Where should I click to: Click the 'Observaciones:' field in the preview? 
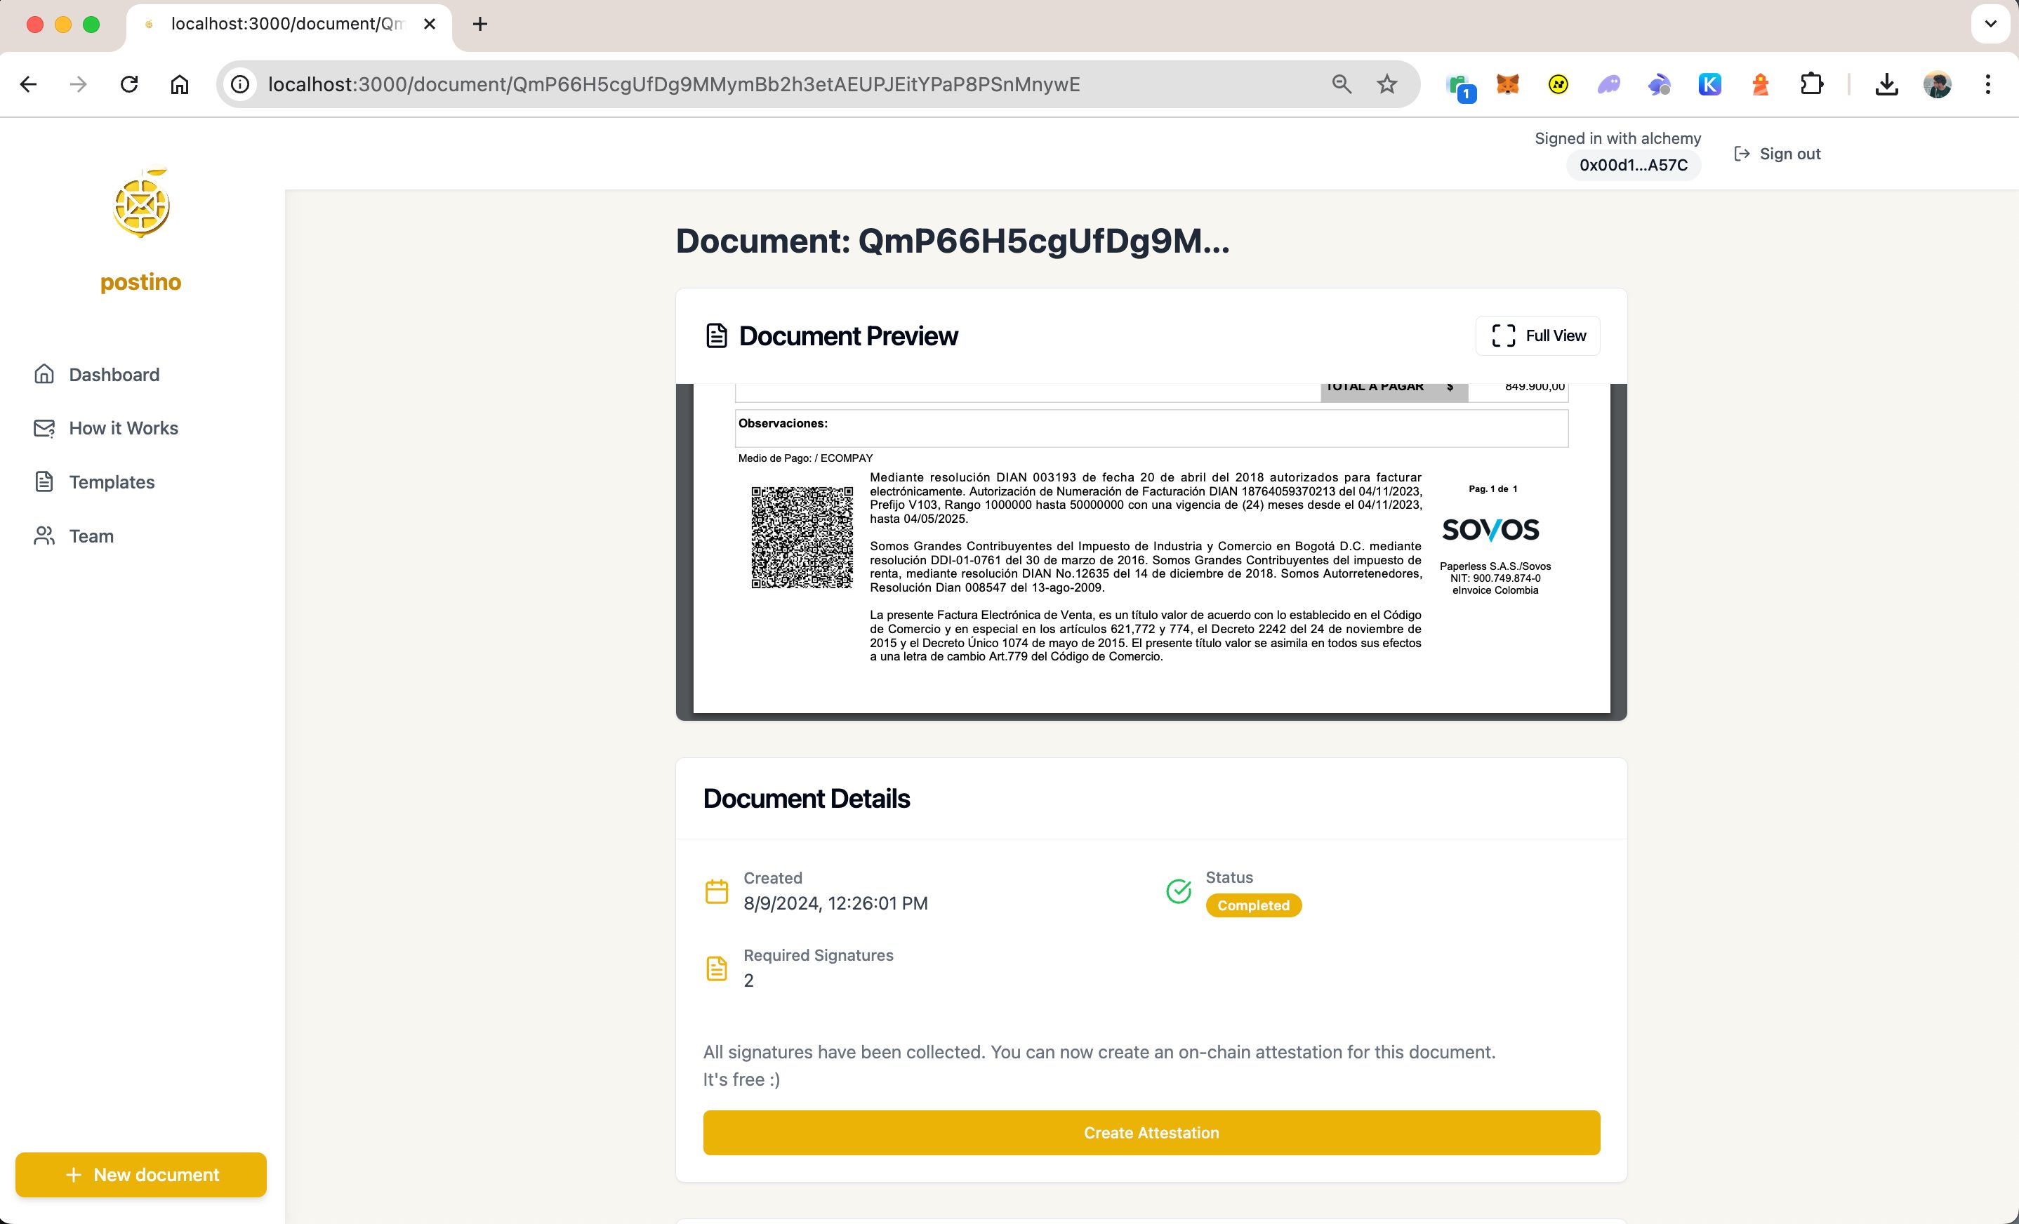point(1151,427)
